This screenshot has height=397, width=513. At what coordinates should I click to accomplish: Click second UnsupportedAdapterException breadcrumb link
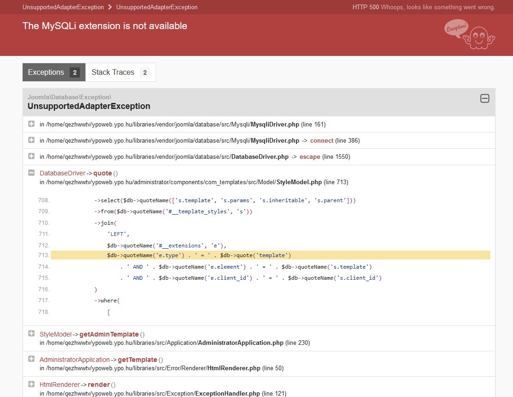157,7
